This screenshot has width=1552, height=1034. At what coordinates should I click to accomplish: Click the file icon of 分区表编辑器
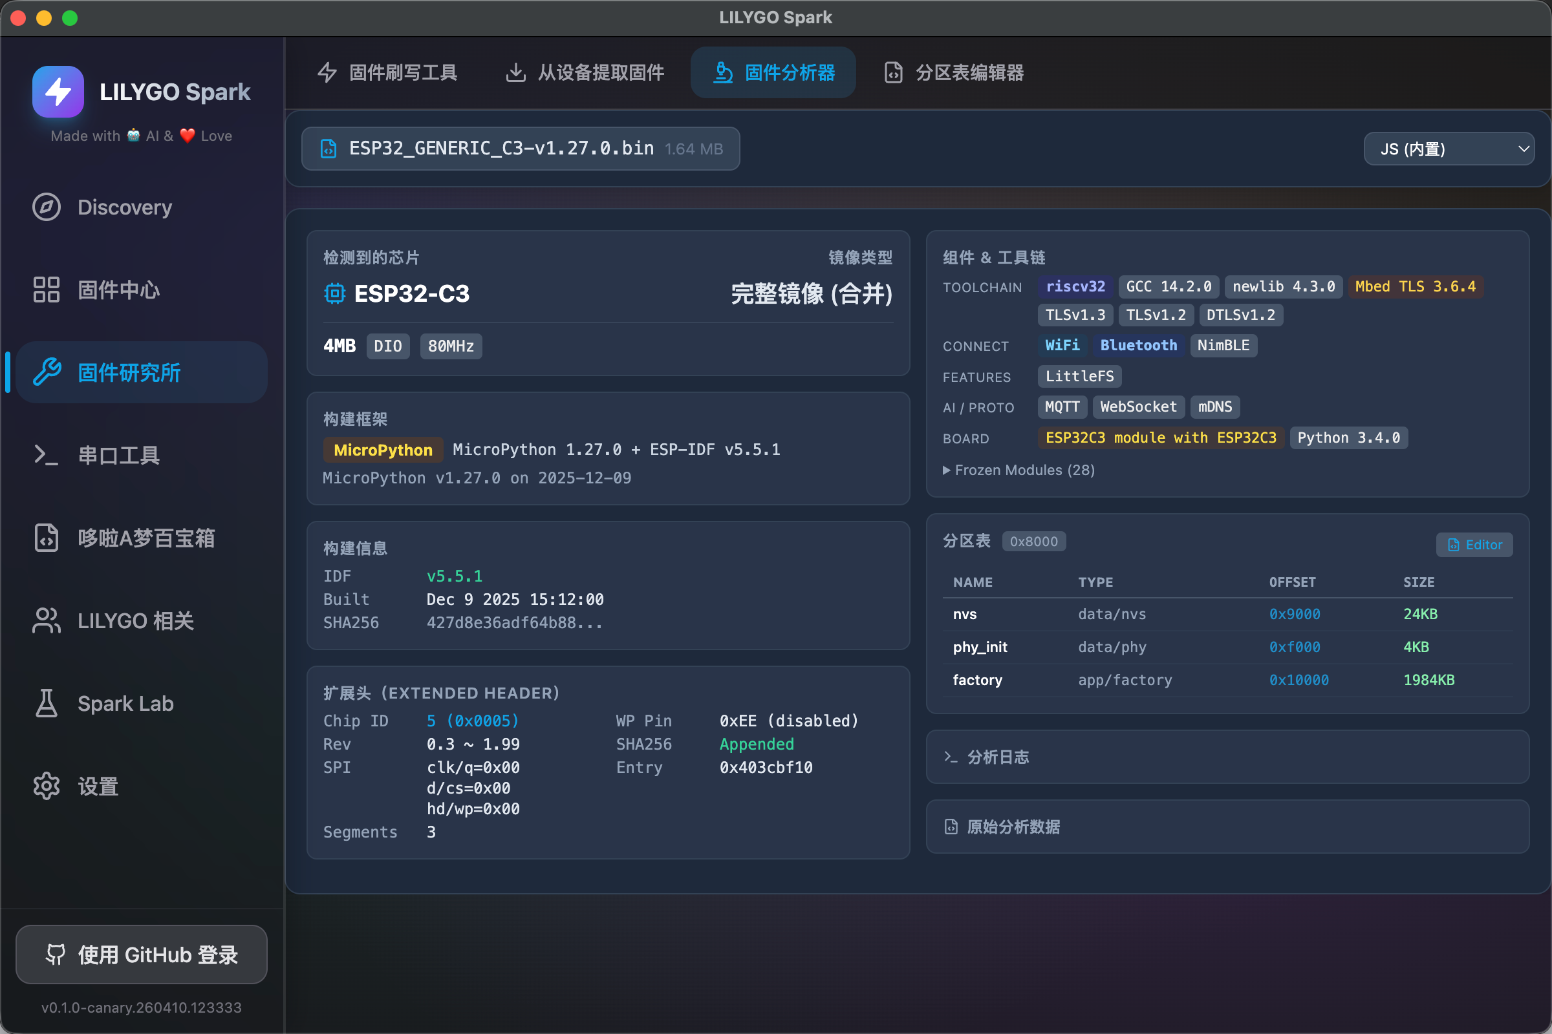tap(894, 72)
